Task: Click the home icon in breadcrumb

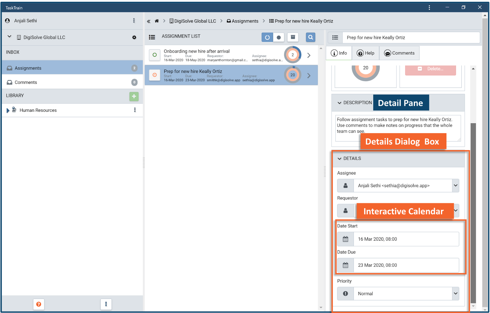Action: tap(157, 21)
